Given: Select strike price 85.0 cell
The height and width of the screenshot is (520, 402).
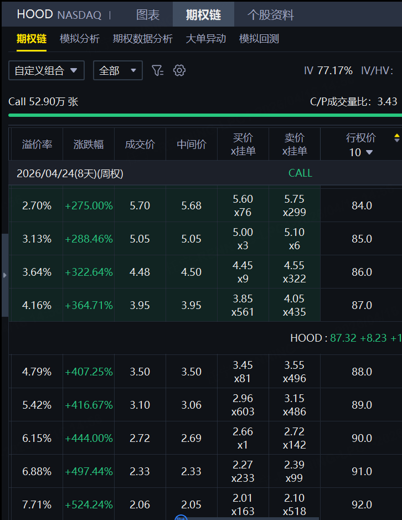Looking at the screenshot, I should tap(362, 239).
